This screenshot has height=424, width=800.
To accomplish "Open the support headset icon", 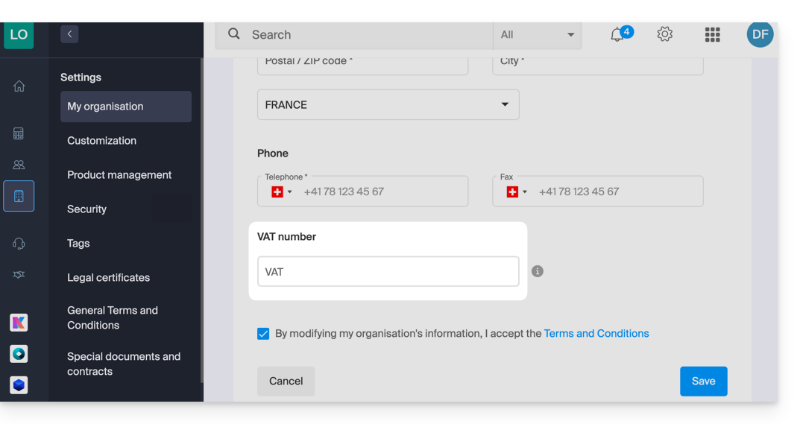I will (19, 244).
